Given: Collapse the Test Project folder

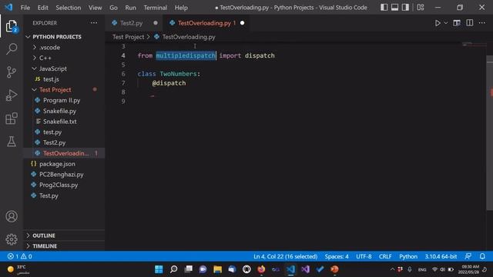Looking at the screenshot, I should 64,89.
